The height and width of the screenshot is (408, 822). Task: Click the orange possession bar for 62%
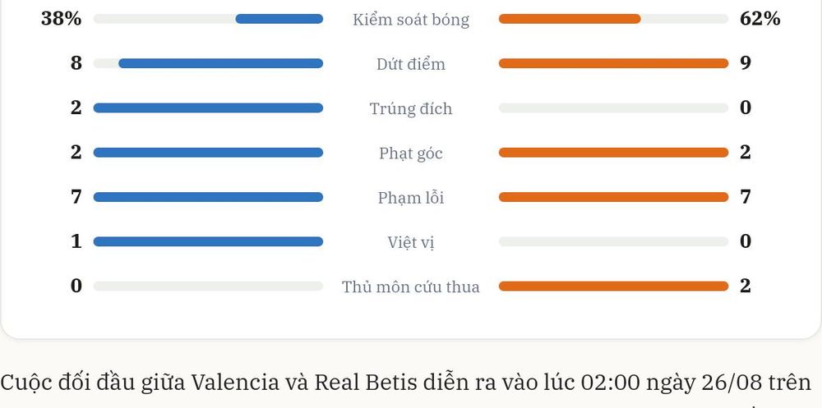tap(570, 19)
